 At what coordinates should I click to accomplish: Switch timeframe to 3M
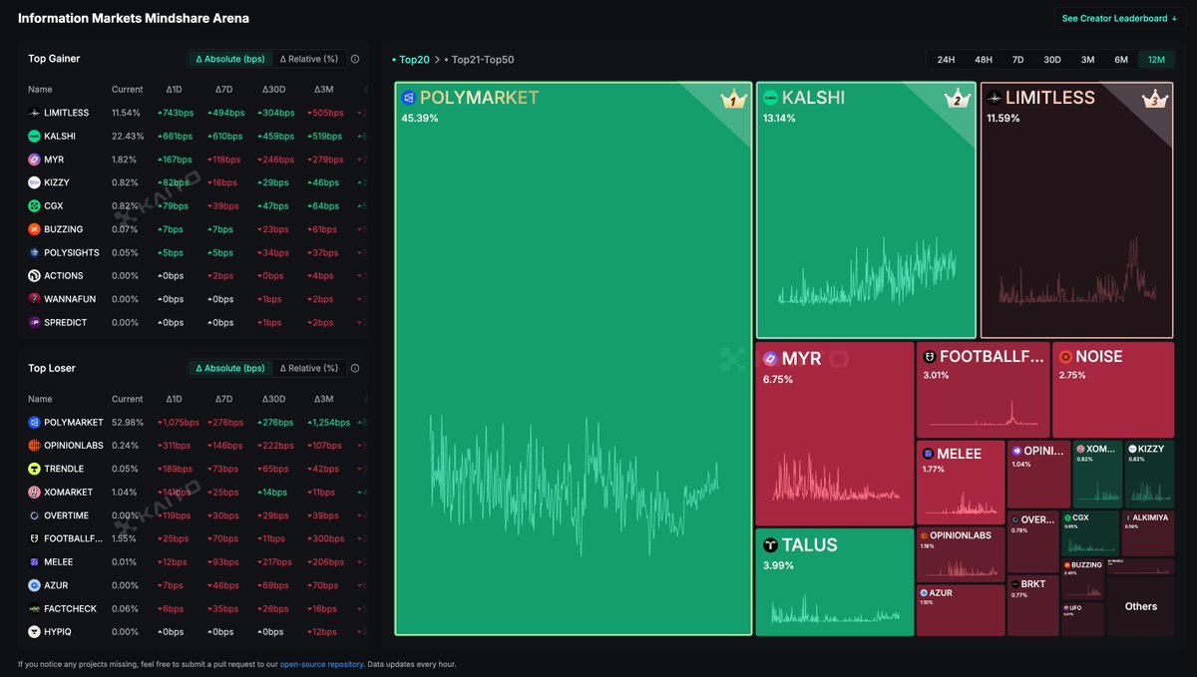click(x=1087, y=60)
